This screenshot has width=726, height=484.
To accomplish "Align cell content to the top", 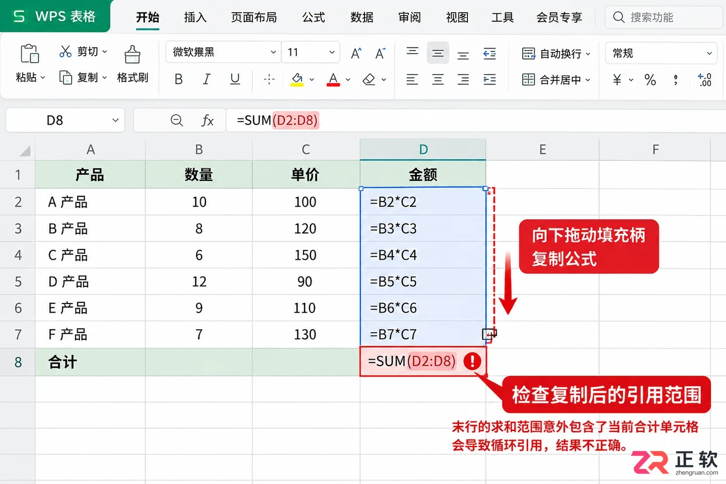I will (412, 52).
